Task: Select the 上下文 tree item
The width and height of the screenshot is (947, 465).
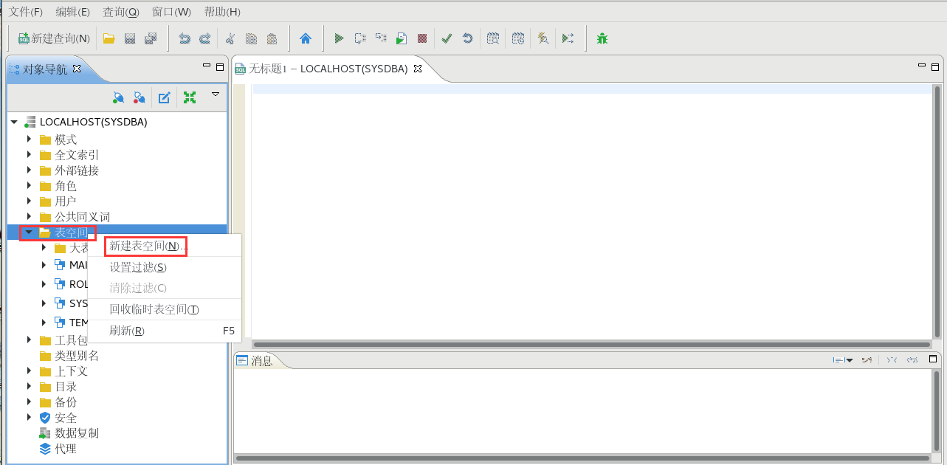Action: [x=72, y=371]
